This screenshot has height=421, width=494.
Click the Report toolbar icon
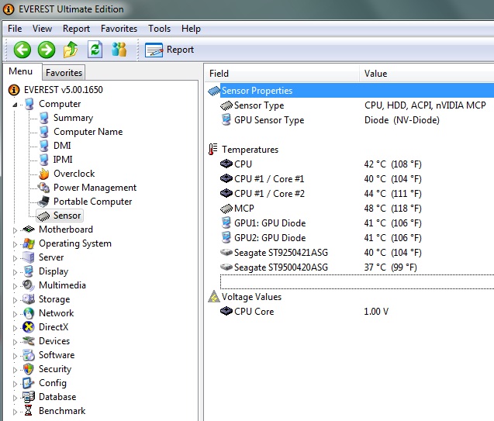154,50
